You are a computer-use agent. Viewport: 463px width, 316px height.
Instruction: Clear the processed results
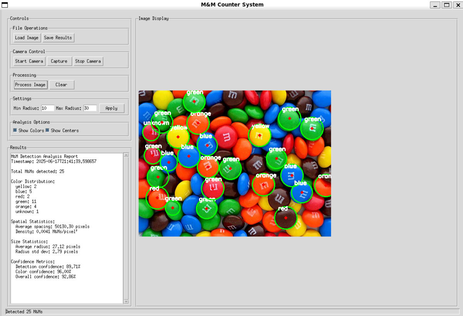[x=61, y=85]
